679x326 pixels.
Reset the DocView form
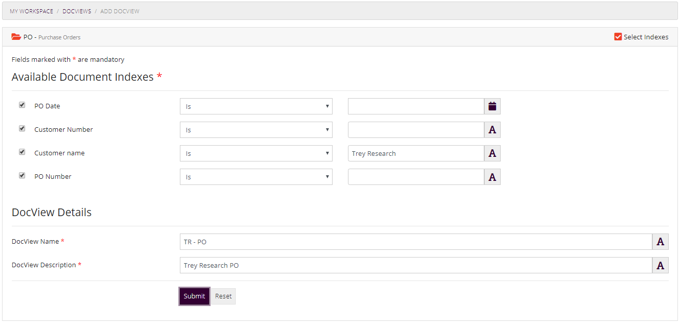223,296
